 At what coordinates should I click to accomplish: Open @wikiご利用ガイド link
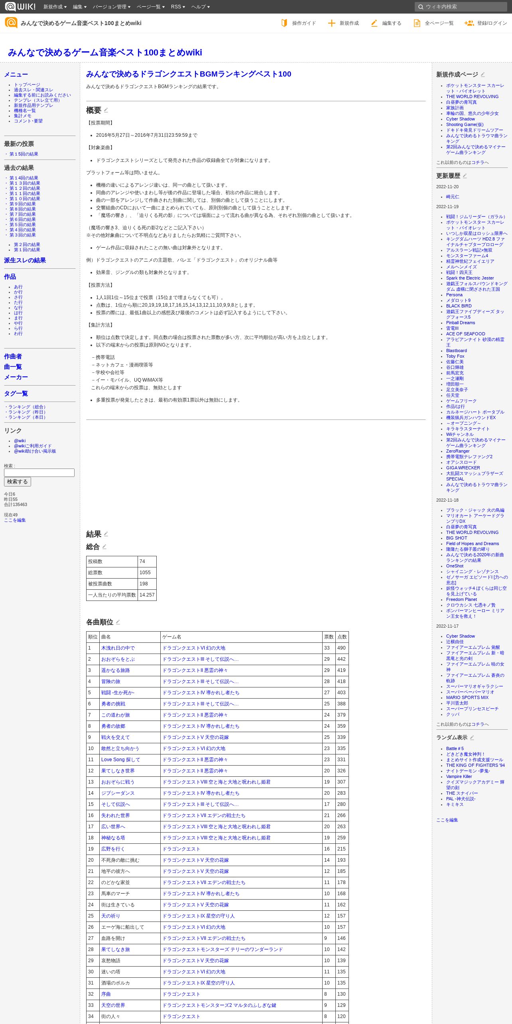[x=33, y=446]
